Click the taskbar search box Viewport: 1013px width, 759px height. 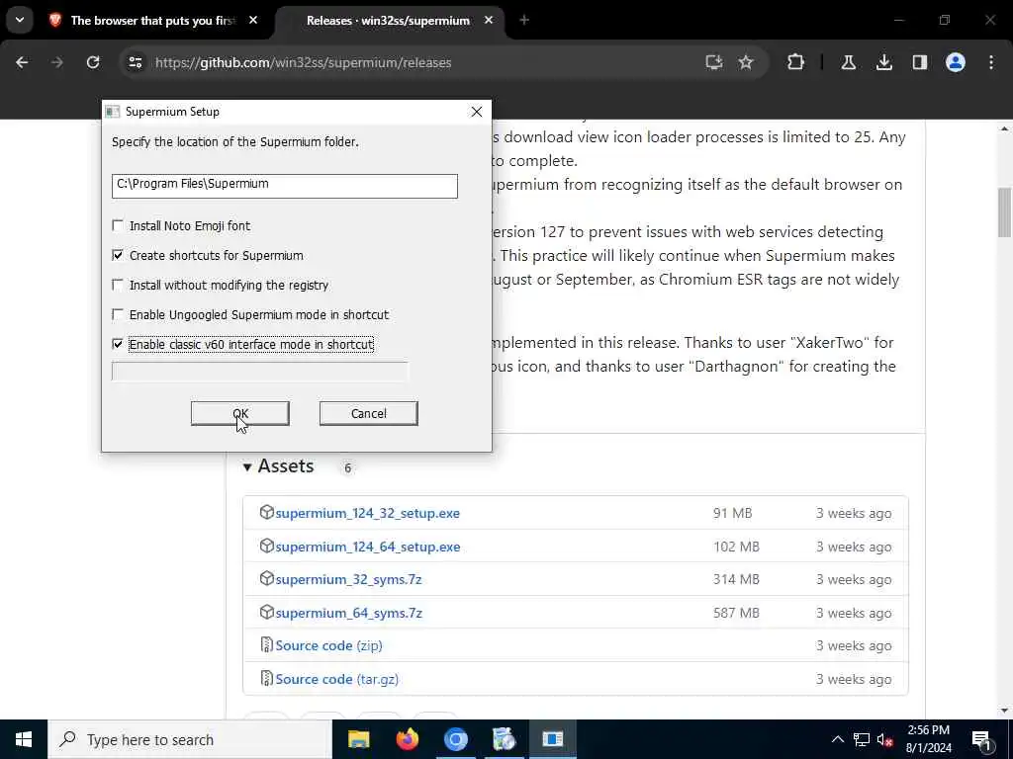click(x=190, y=739)
